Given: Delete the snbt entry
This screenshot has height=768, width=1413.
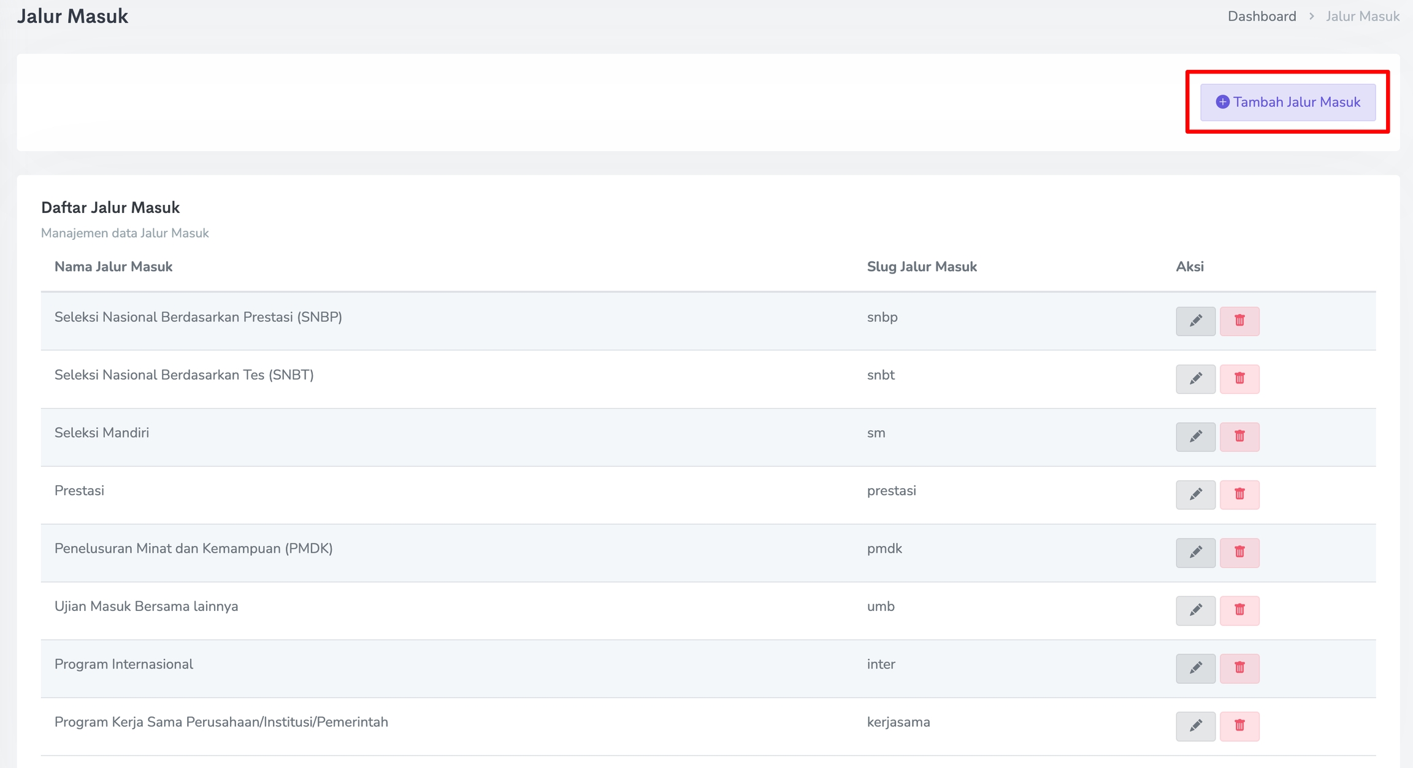Looking at the screenshot, I should pos(1239,378).
